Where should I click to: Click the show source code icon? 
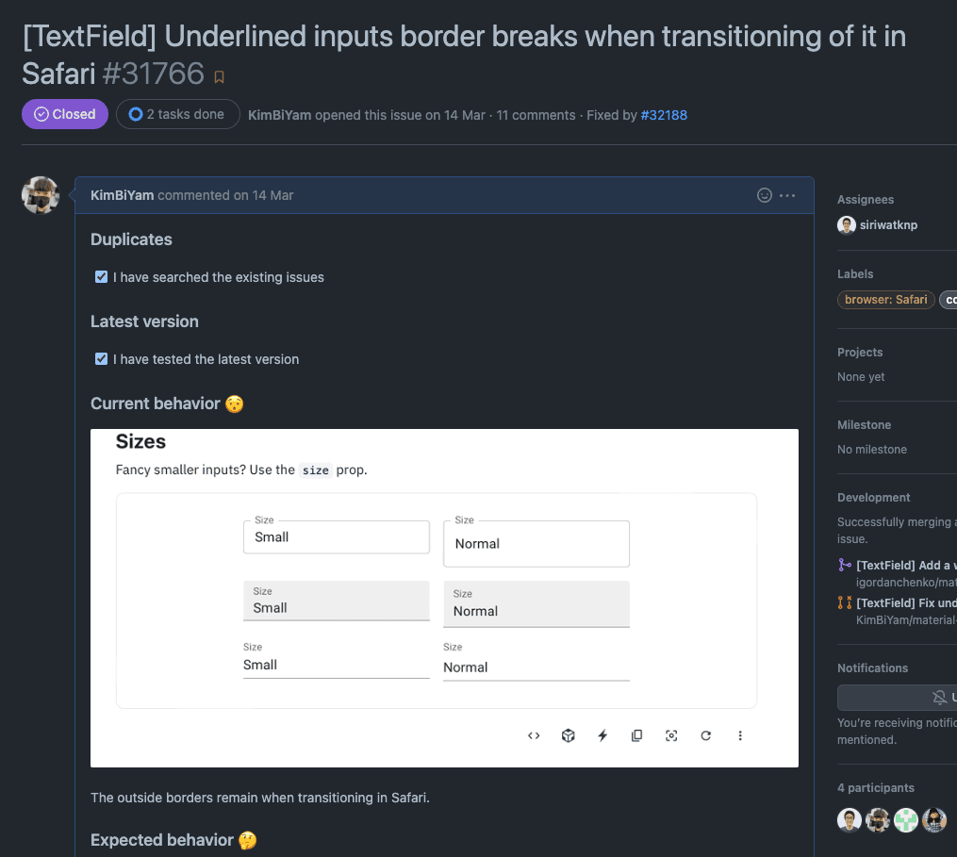click(534, 735)
